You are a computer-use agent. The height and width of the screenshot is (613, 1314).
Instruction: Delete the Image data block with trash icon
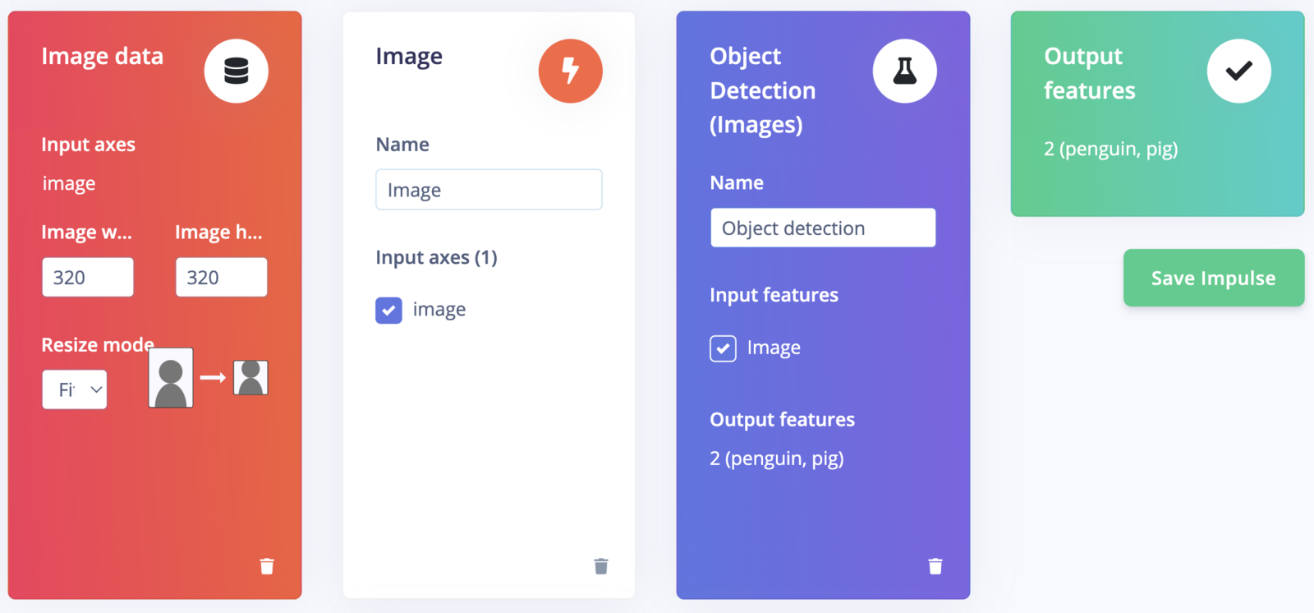coord(267,566)
